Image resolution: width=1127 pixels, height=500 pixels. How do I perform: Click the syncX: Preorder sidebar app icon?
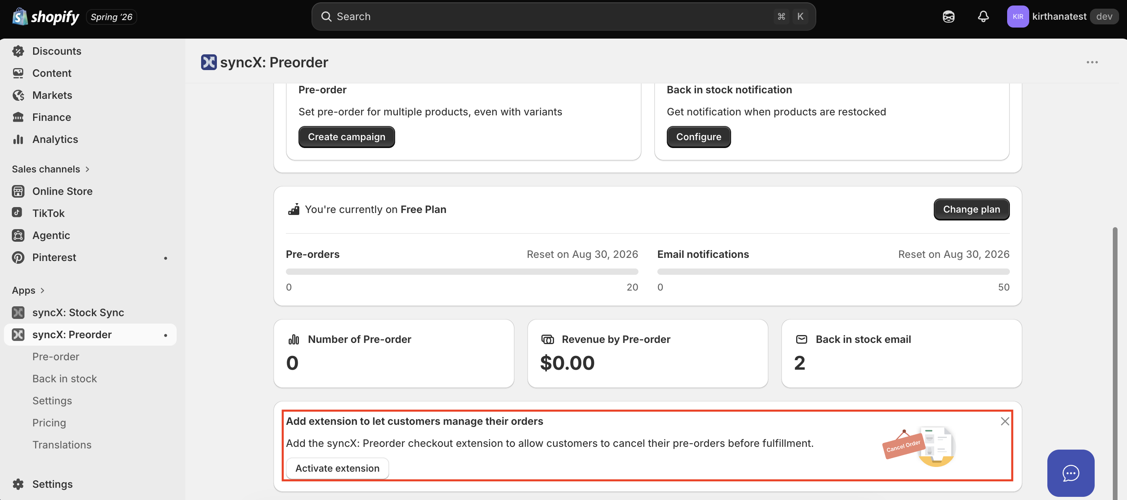pyautogui.click(x=18, y=335)
